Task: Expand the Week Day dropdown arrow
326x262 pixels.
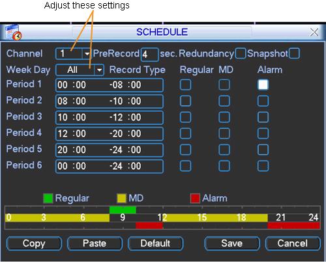Action: (99, 70)
